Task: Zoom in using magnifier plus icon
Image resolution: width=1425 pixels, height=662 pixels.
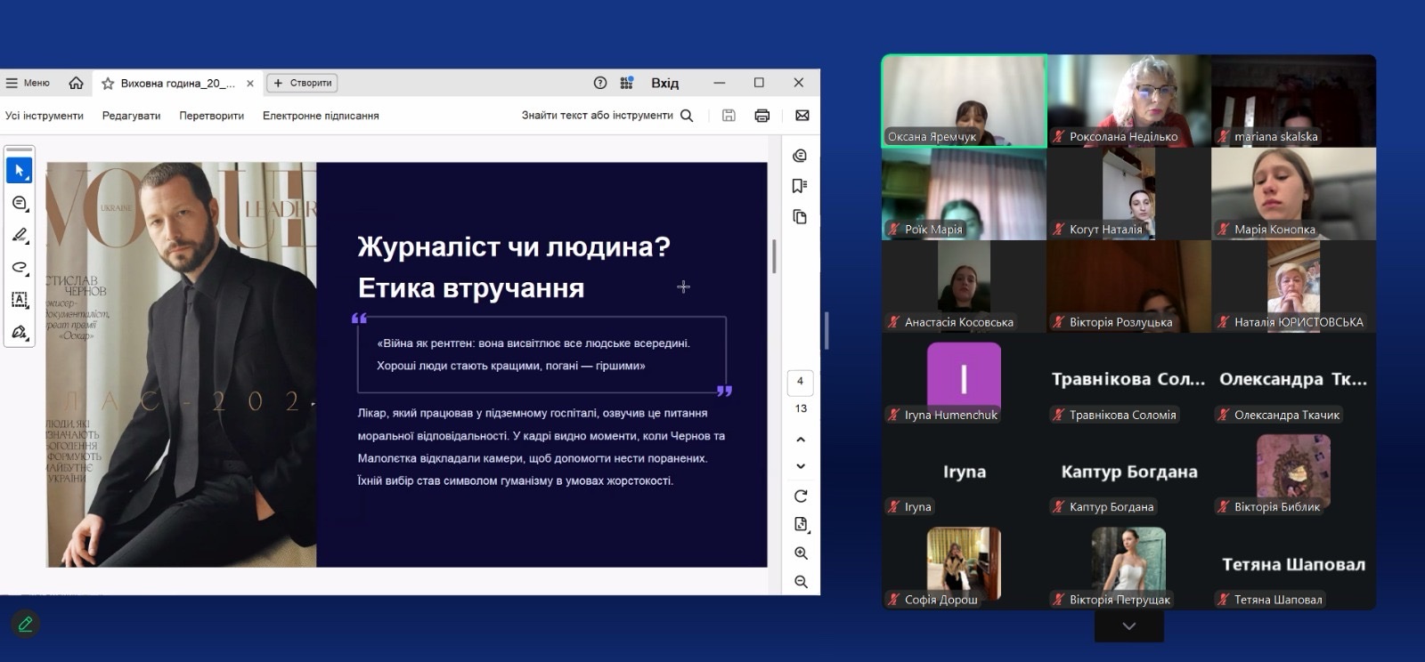Action: pos(801,553)
